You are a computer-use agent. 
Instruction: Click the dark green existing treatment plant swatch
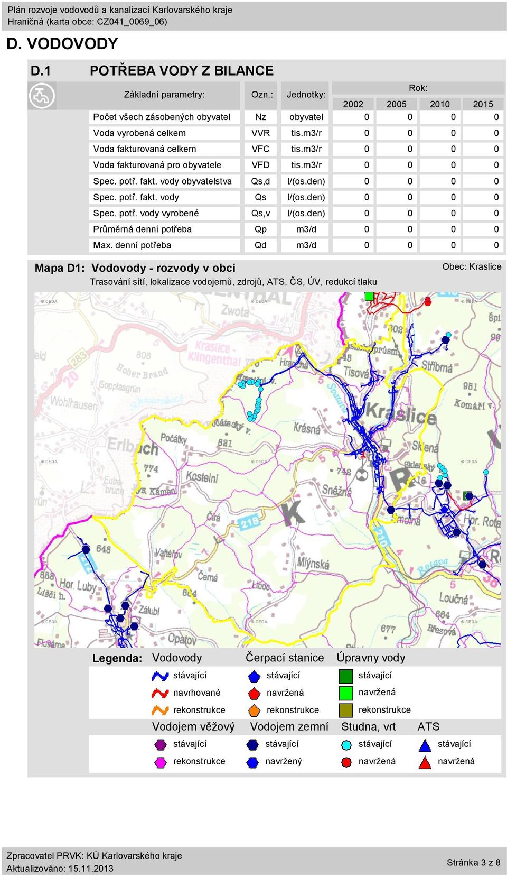point(345,676)
